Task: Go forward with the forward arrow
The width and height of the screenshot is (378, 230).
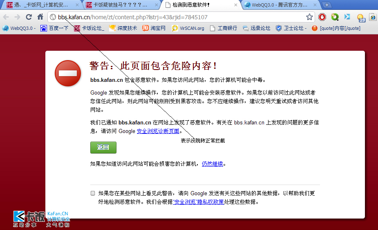Action: [x=17, y=17]
